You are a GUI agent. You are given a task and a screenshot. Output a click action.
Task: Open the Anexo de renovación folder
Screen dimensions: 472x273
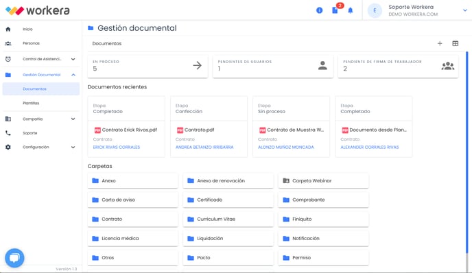tap(228, 181)
